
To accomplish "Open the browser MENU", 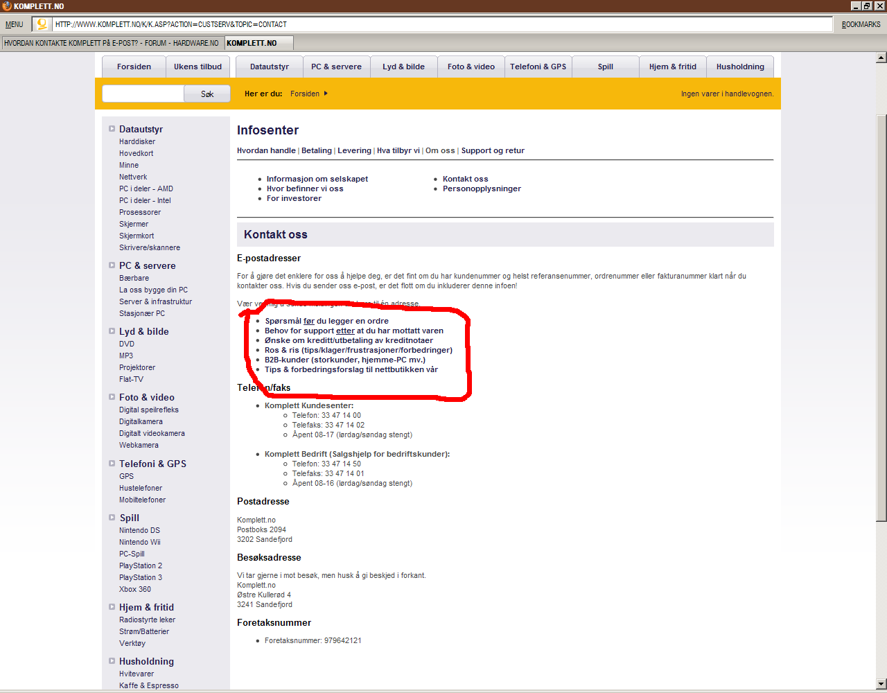I will 15,24.
